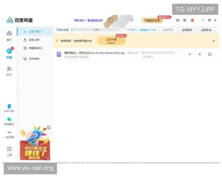Click the 00:21:47 remaining time text
Screen dimensions: 222x178
point(133,53)
